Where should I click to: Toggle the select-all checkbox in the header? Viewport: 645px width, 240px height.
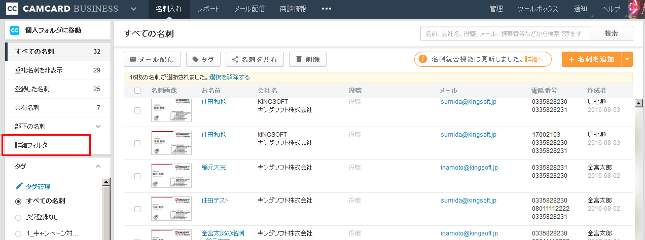[x=137, y=91]
